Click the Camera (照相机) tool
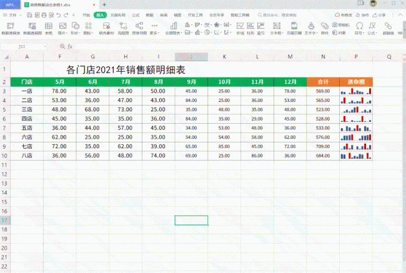This screenshot has width=406, height=273. click(341, 25)
